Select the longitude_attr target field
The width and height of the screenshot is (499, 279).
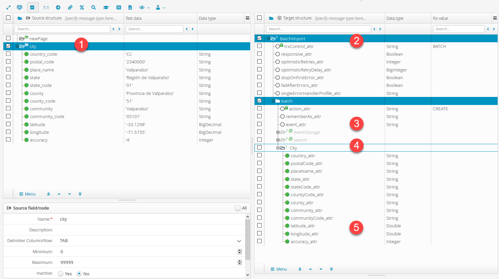tap(304, 234)
